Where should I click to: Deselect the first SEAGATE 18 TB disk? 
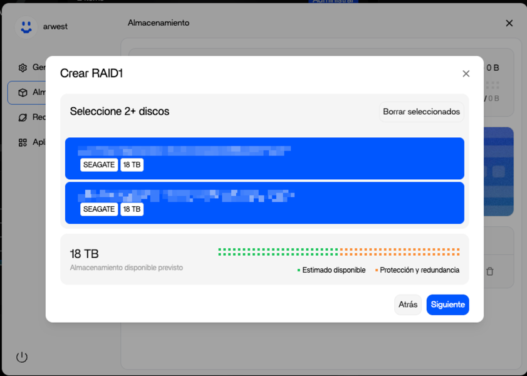click(x=264, y=159)
